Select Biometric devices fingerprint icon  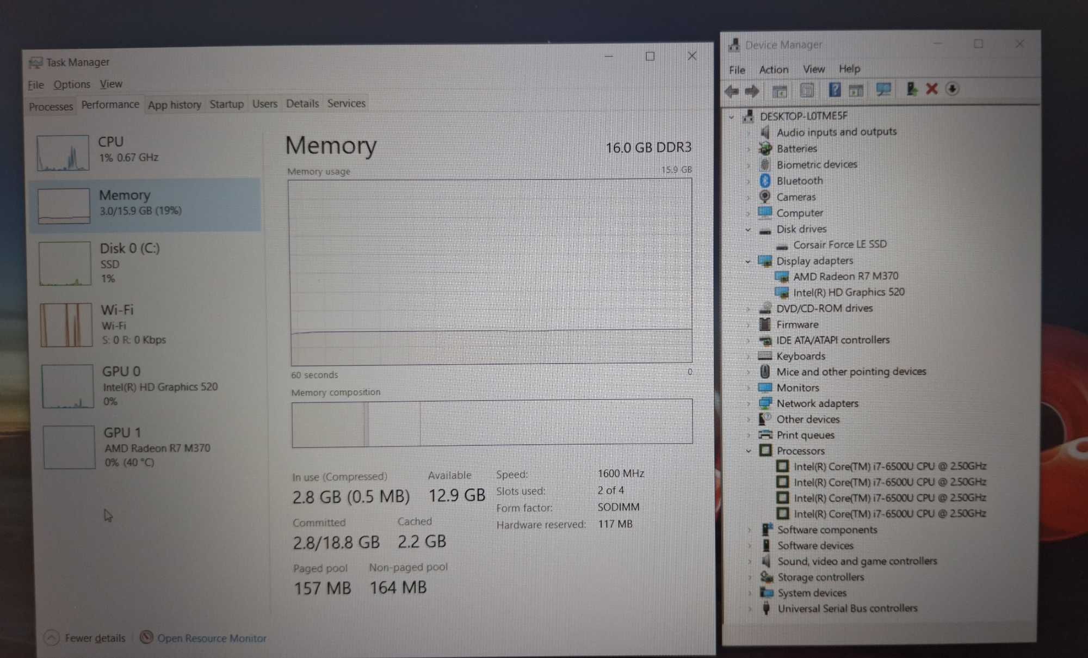point(765,164)
